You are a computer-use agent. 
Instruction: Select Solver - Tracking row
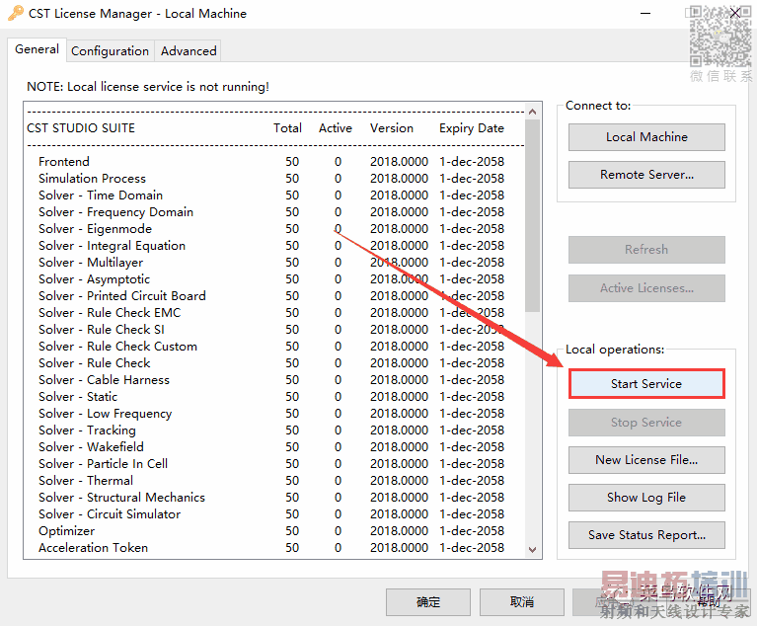pos(271,430)
